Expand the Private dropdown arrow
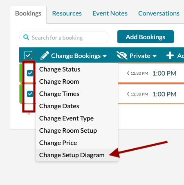Image resolution: width=184 pixels, height=185 pixels. [155, 56]
